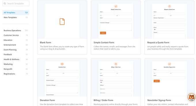Click question icon on Request a Quote Form
This screenshot has width=196, height=106.
[169, 6]
